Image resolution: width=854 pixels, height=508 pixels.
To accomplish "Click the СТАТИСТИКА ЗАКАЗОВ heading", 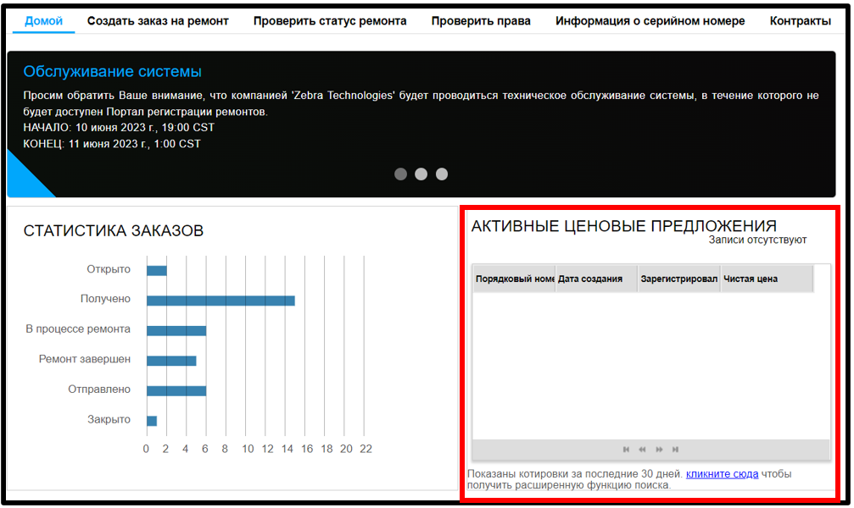I will 114,230.
